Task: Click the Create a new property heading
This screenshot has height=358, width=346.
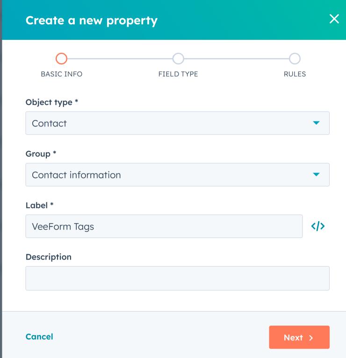Action: pyautogui.click(x=91, y=21)
